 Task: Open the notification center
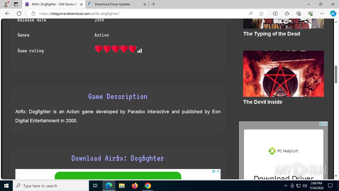coord(330,186)
